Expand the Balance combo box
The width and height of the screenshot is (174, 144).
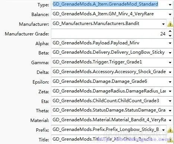pyautogui.click(x=170, y=14)
